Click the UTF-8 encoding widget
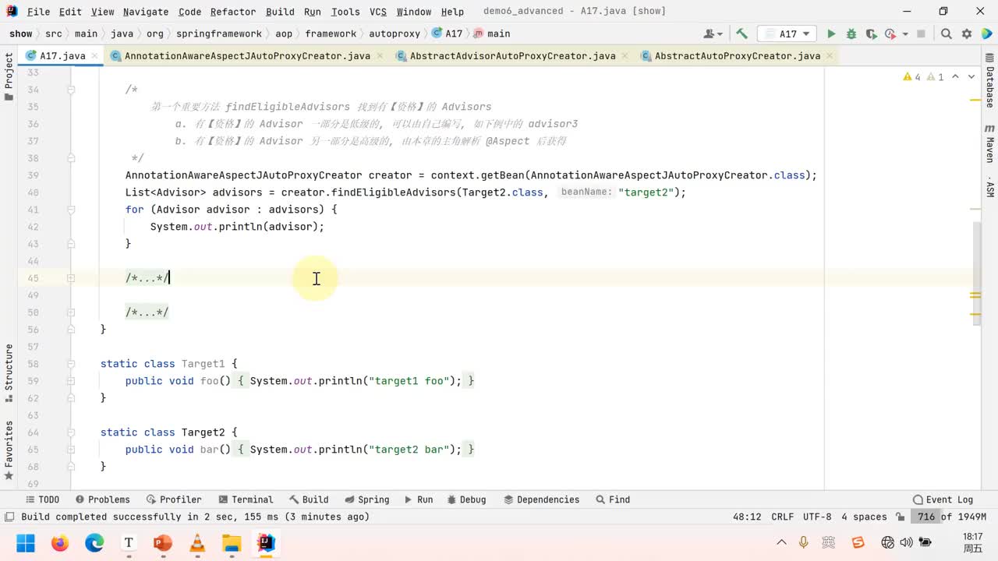Viewport: 998px width, 561px height. click(817, 517)
